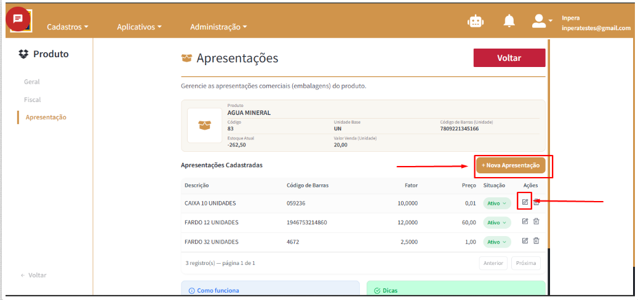Click the ← Voltar link in sidebar
638x300 pixels.
pos(33,275)
